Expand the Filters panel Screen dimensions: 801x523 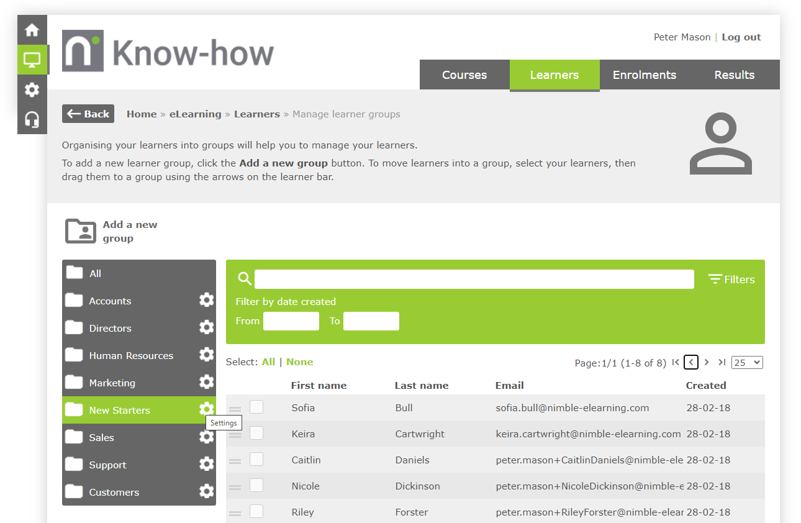(x=731, y=280)
